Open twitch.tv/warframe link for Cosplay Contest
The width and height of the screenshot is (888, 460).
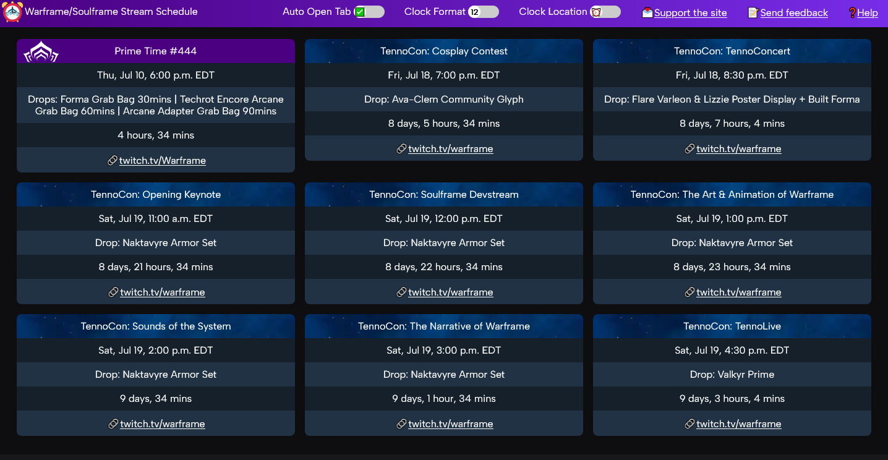pyautogui.click(x=451, y=148)
